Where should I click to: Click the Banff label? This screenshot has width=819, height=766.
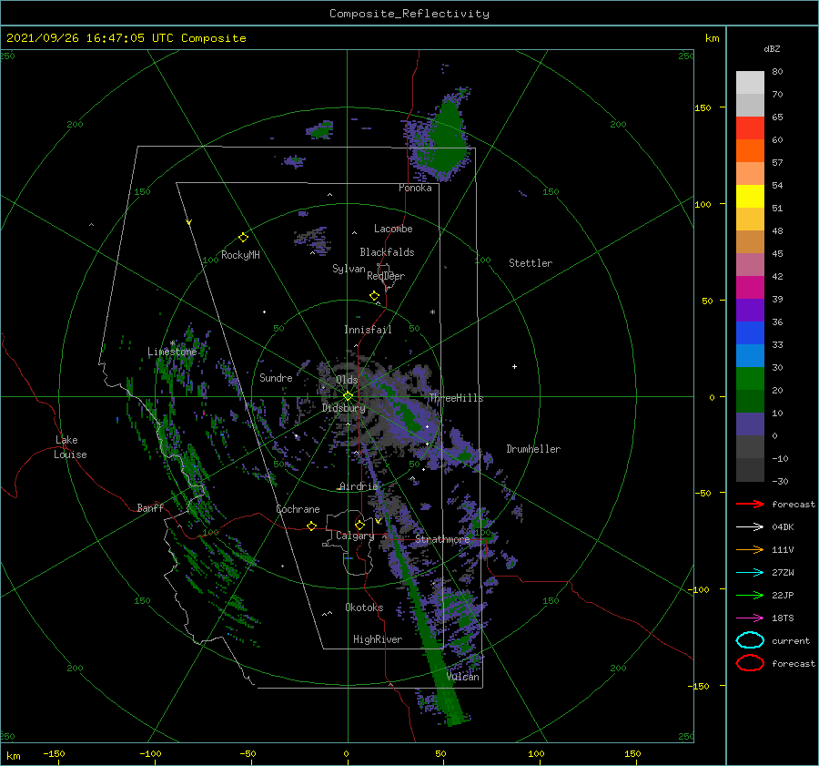150,508
